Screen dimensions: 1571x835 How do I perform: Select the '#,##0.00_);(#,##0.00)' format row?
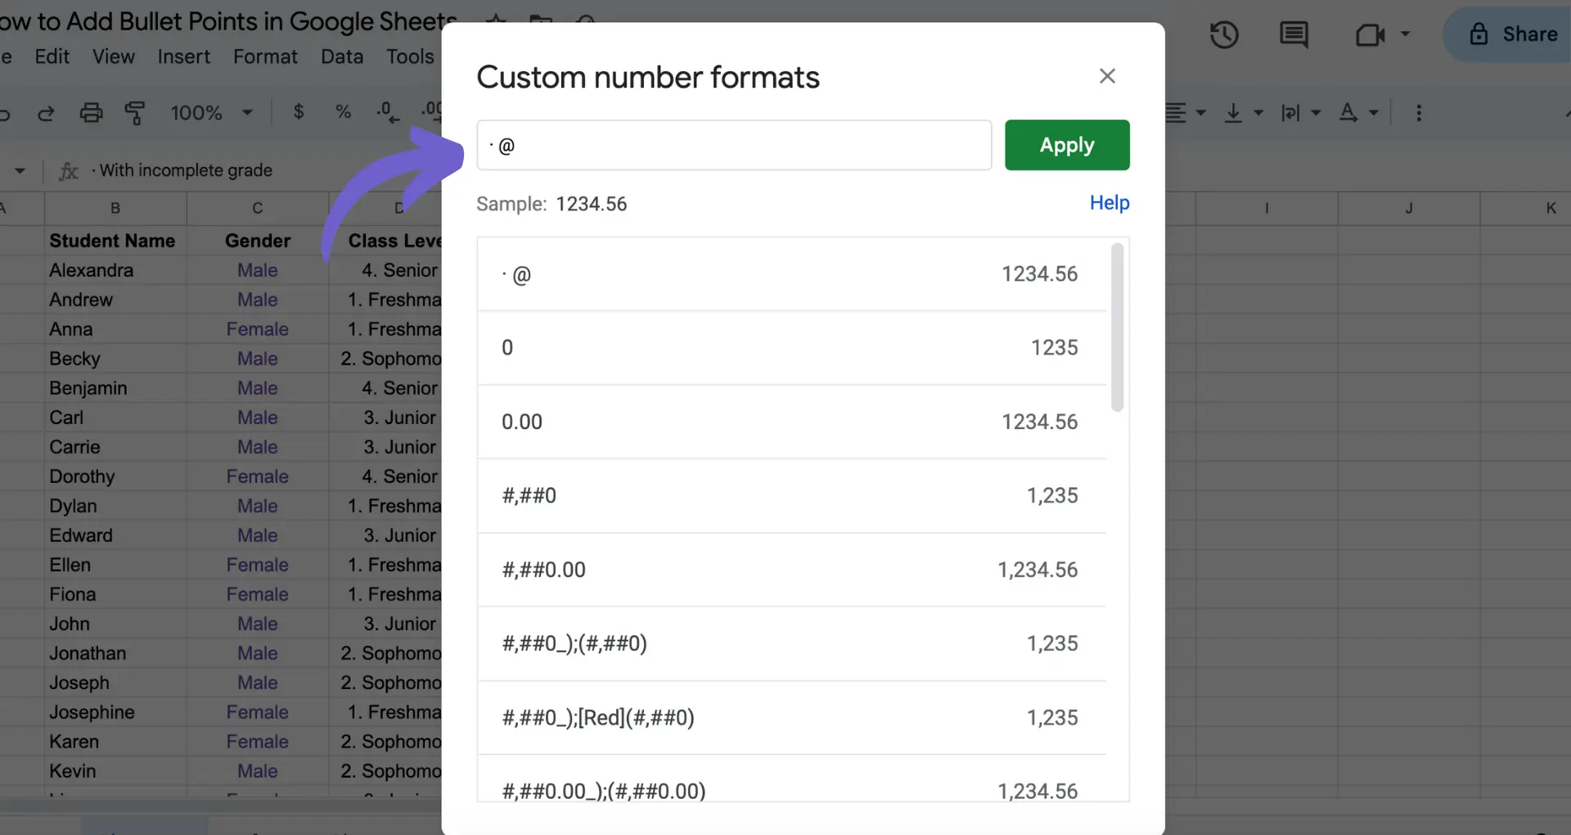pos(791,779)
